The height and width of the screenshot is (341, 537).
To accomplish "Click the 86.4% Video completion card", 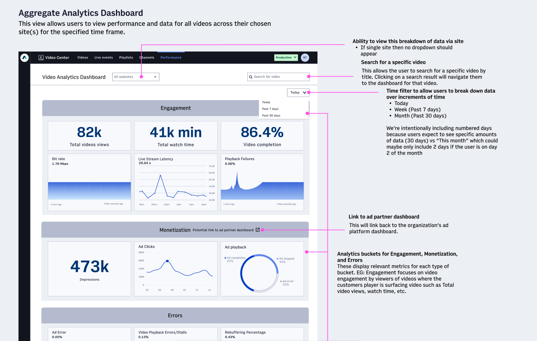I will tap(262, 136).
